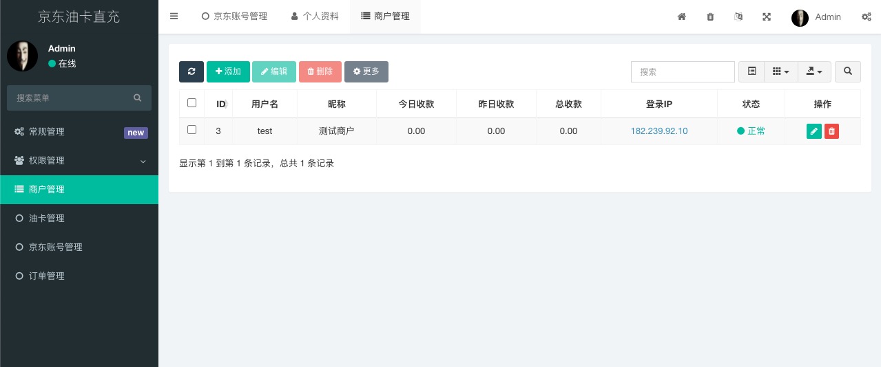Click the 登录IP column header
Image resolution: width=881 pixels, height=367 pixels.
[659, 104]
